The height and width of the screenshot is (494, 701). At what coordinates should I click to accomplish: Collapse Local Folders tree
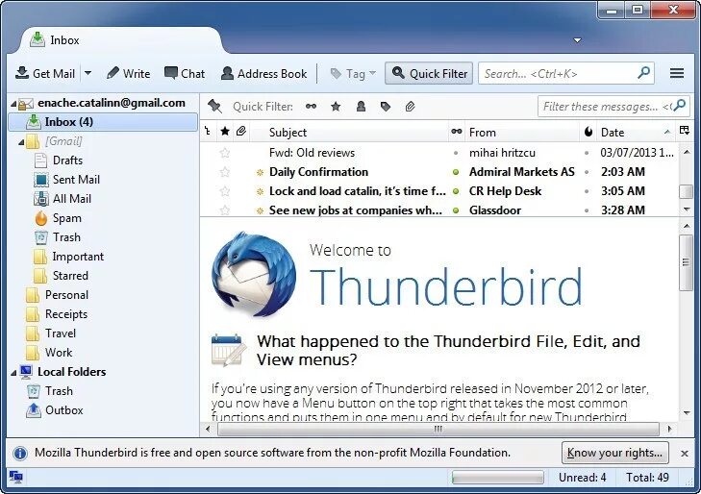pos(13,373)
